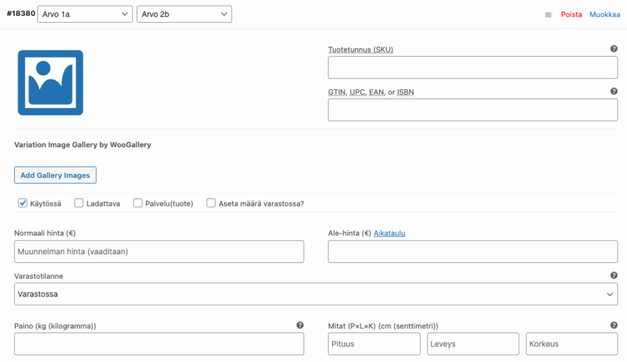
Task: Enable the Ladattava checkbox
Action: click(x=79, y=203)
